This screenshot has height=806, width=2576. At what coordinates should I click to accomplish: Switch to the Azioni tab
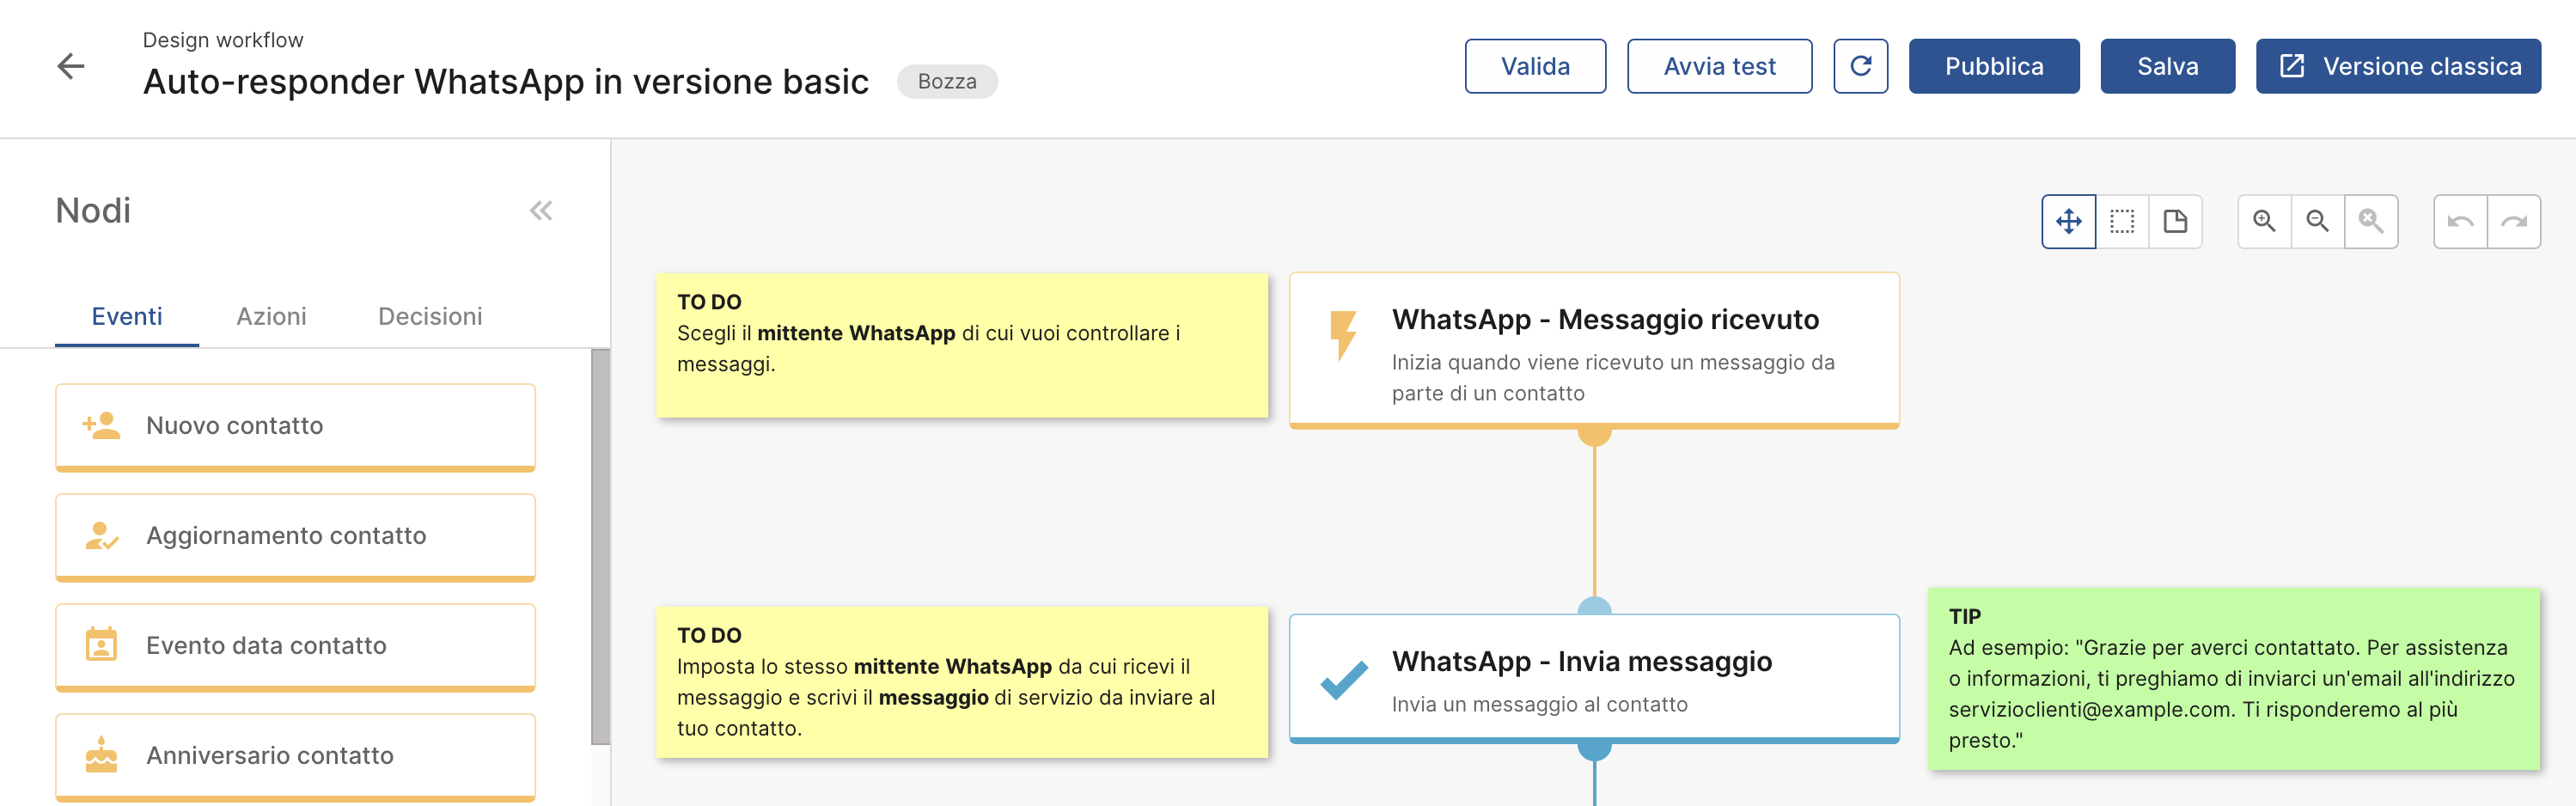pyautogui.click(x=271, y=317)
